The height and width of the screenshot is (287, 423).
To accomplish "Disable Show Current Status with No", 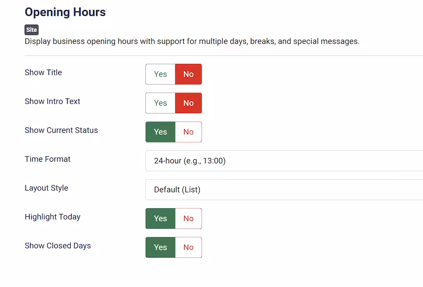I will tap(188, 132).
